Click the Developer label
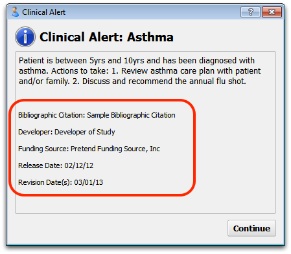This screenshot has height=254, width=291. coord(35,132)
